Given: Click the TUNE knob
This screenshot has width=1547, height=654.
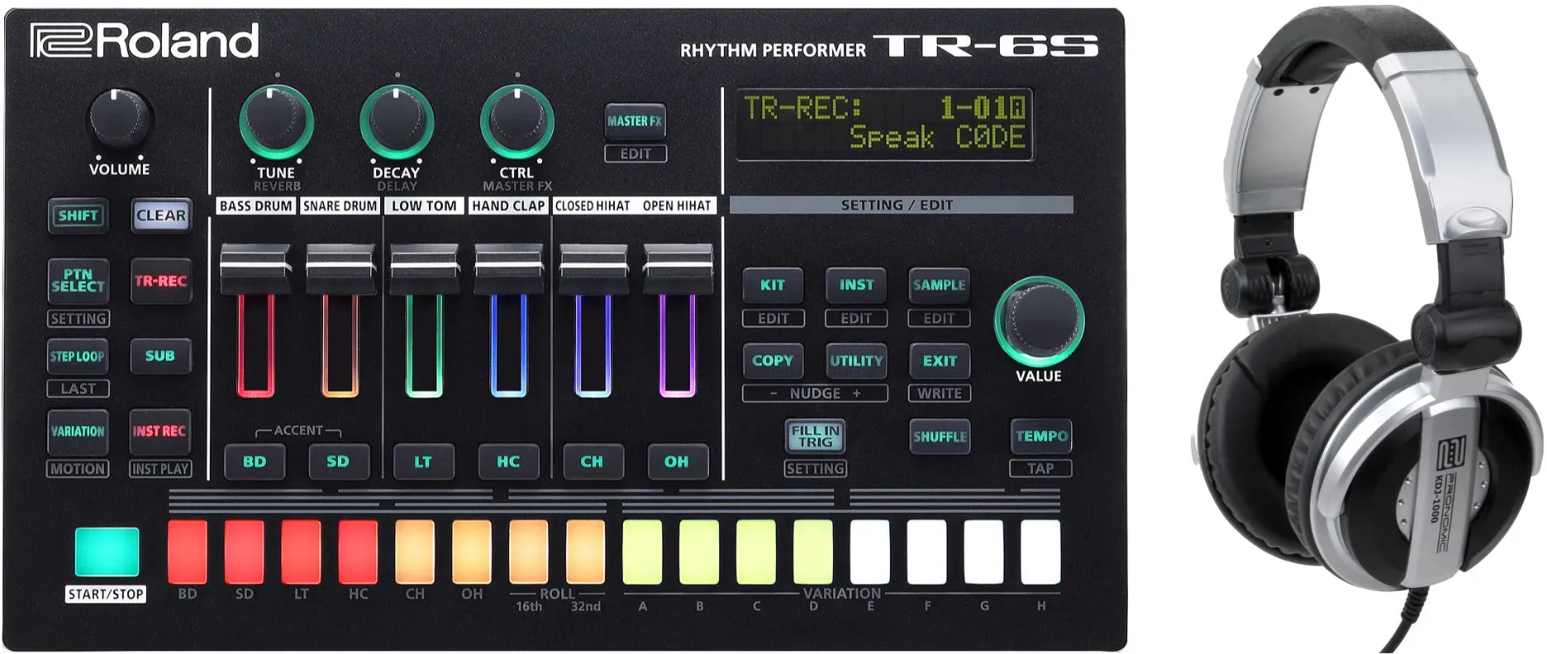Looking at the screenshot, I should (276, 121).
